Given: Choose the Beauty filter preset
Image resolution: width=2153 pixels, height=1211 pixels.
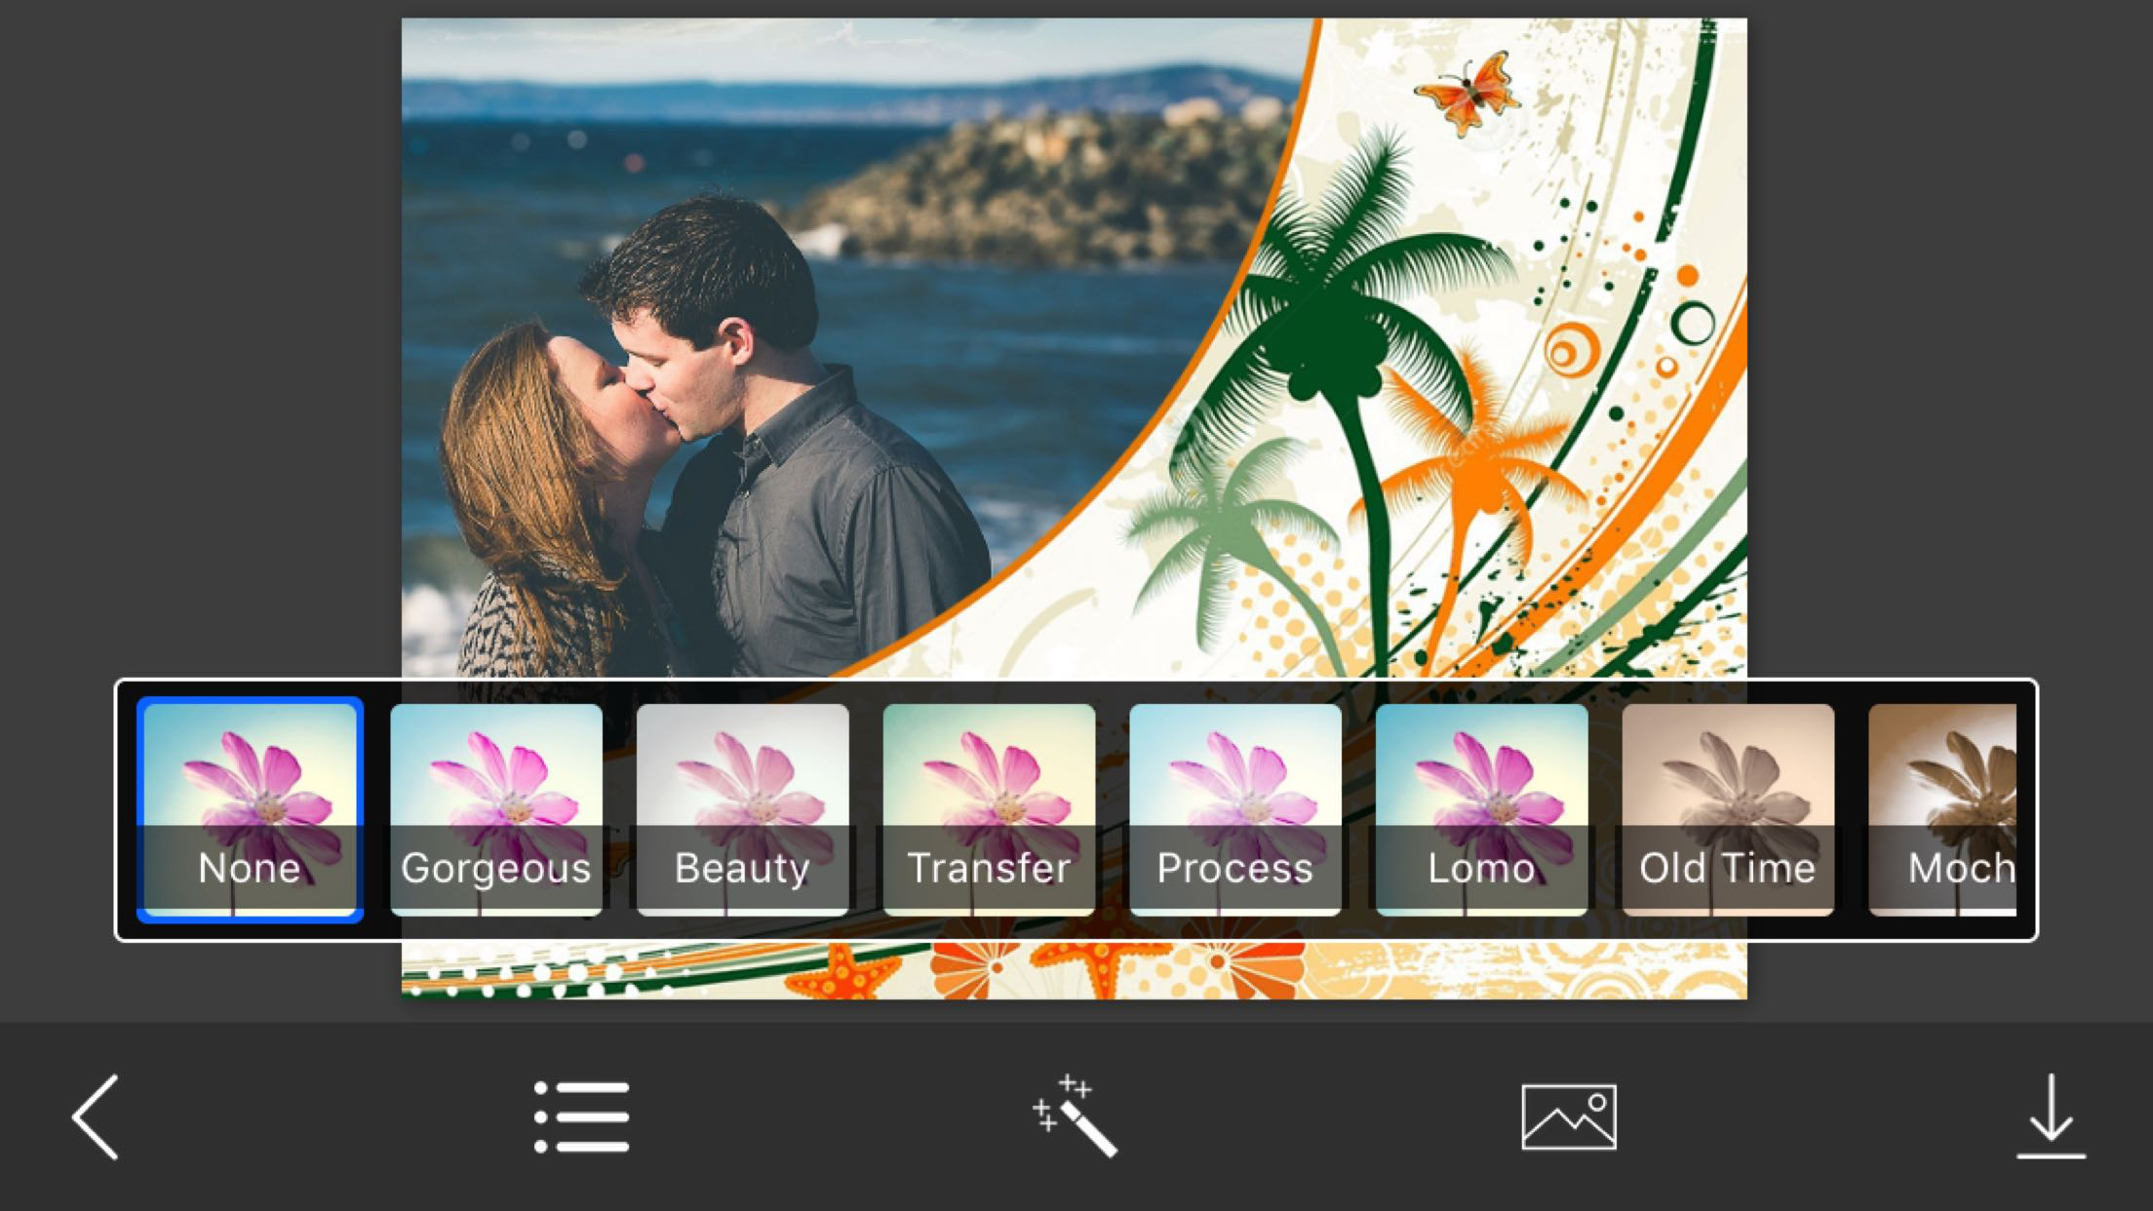Looking at the screenshot, I should pos(742,809).
